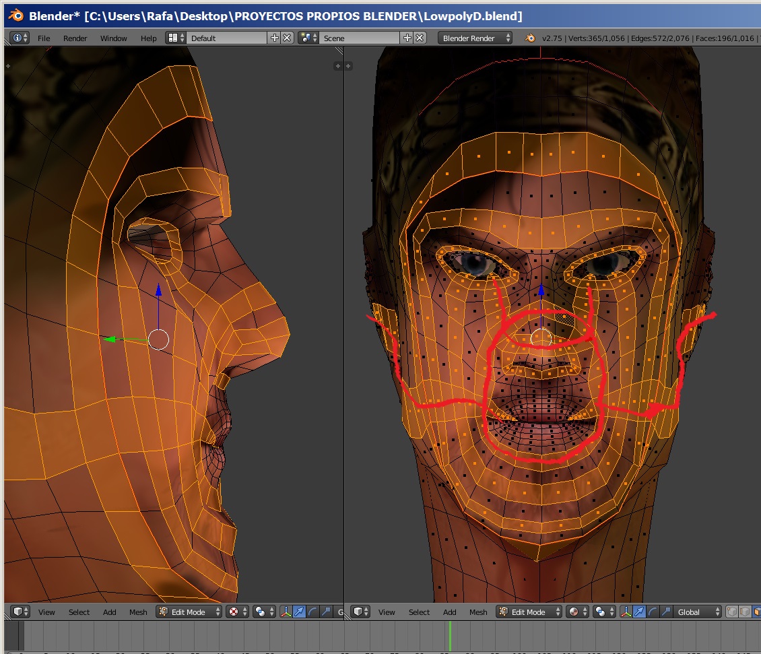This screenshot has width=761, height=654.
Task: Add a new screen layout next to Default
Action: [274, 38]
